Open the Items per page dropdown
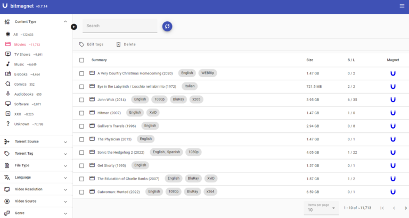This screenshot has height=218, width=409. point(321,208)
